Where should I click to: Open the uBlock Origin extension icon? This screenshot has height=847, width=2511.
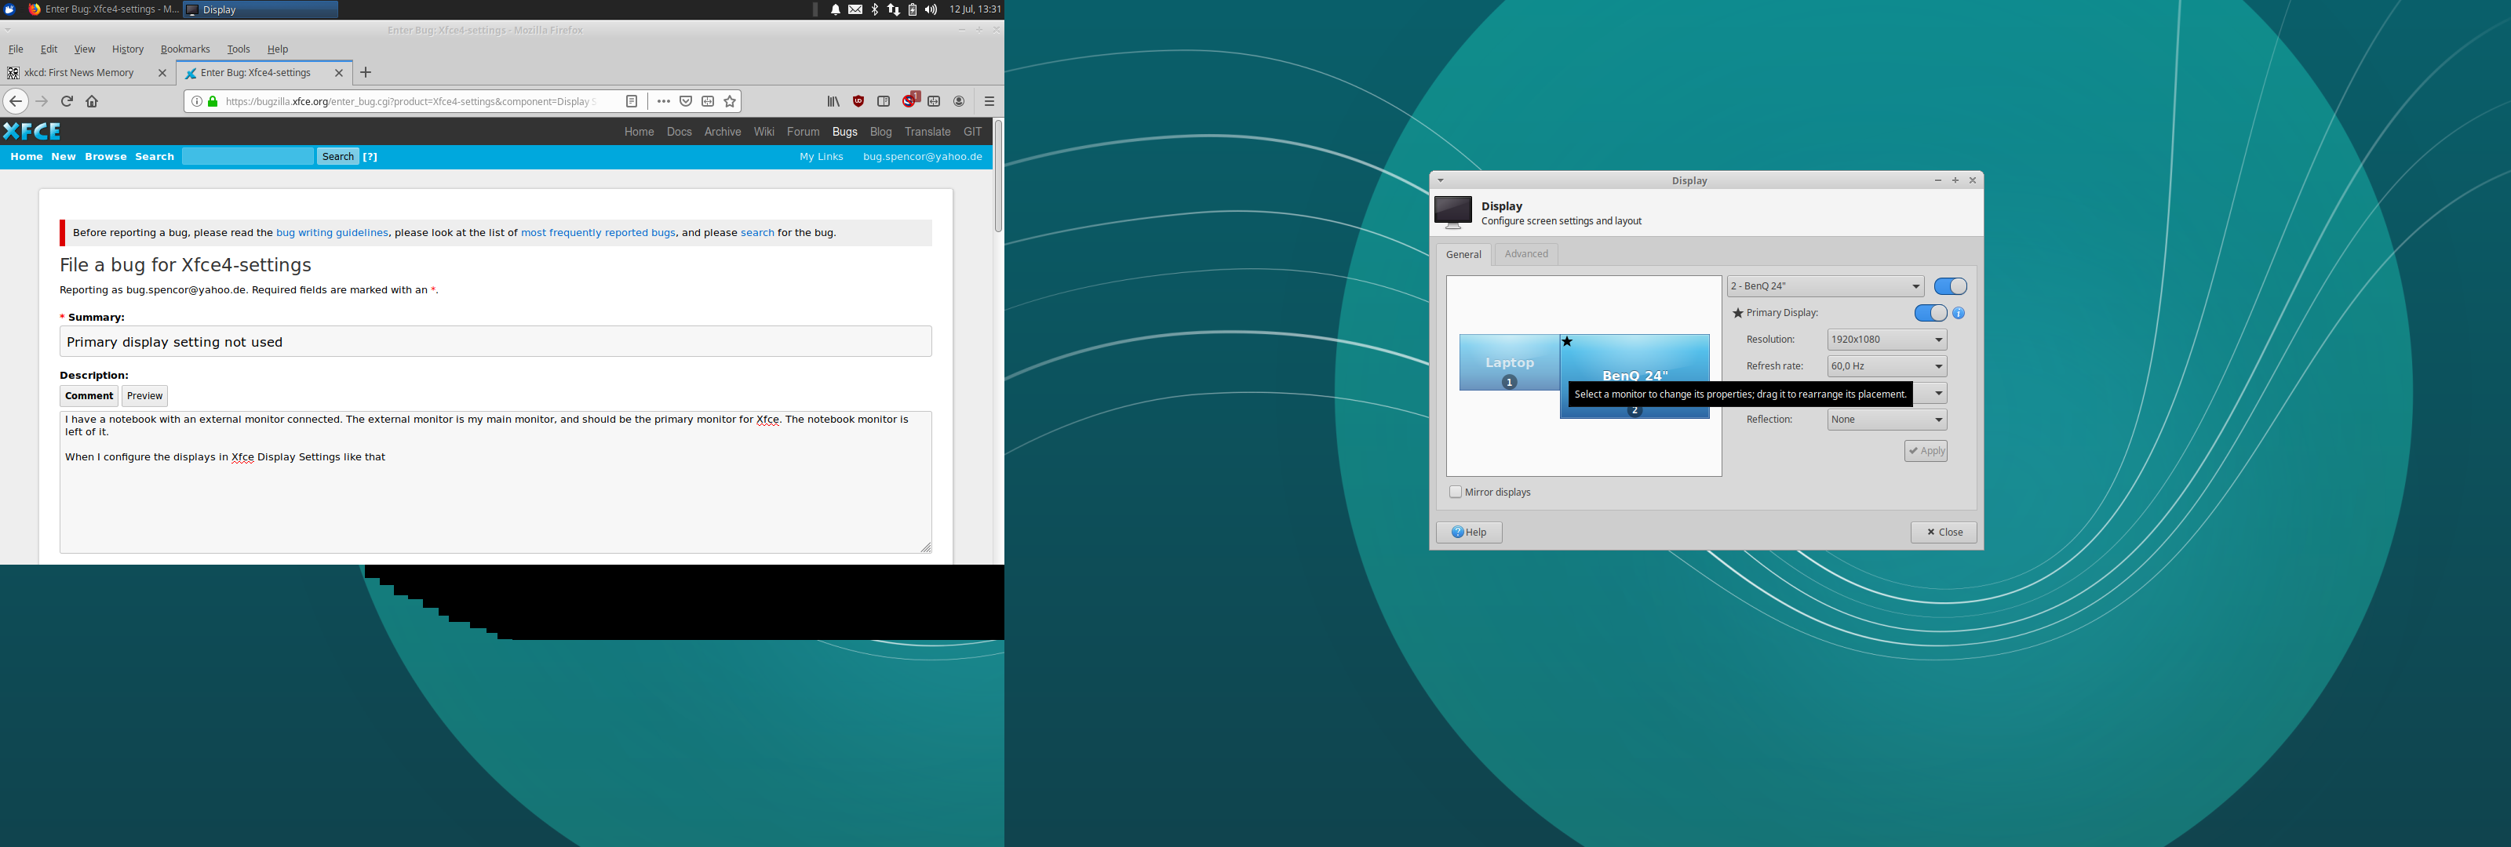[858, 101]
